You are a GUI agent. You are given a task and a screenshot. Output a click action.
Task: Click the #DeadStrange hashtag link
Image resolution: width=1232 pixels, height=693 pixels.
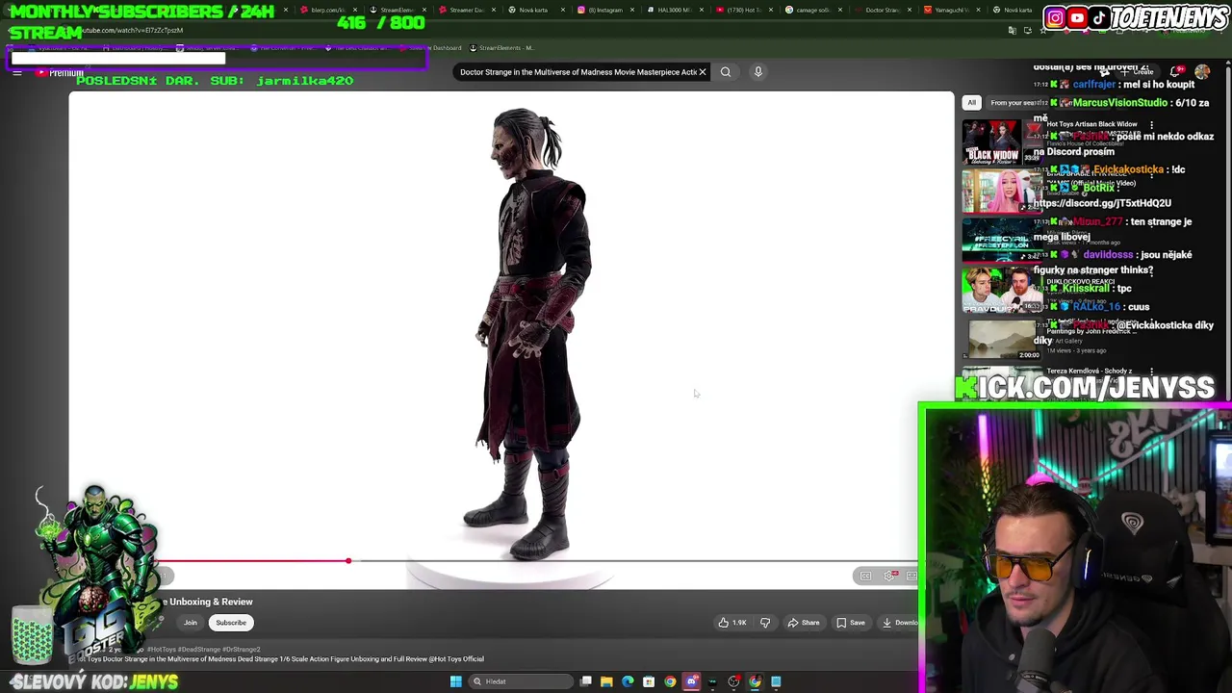[199, 650]
